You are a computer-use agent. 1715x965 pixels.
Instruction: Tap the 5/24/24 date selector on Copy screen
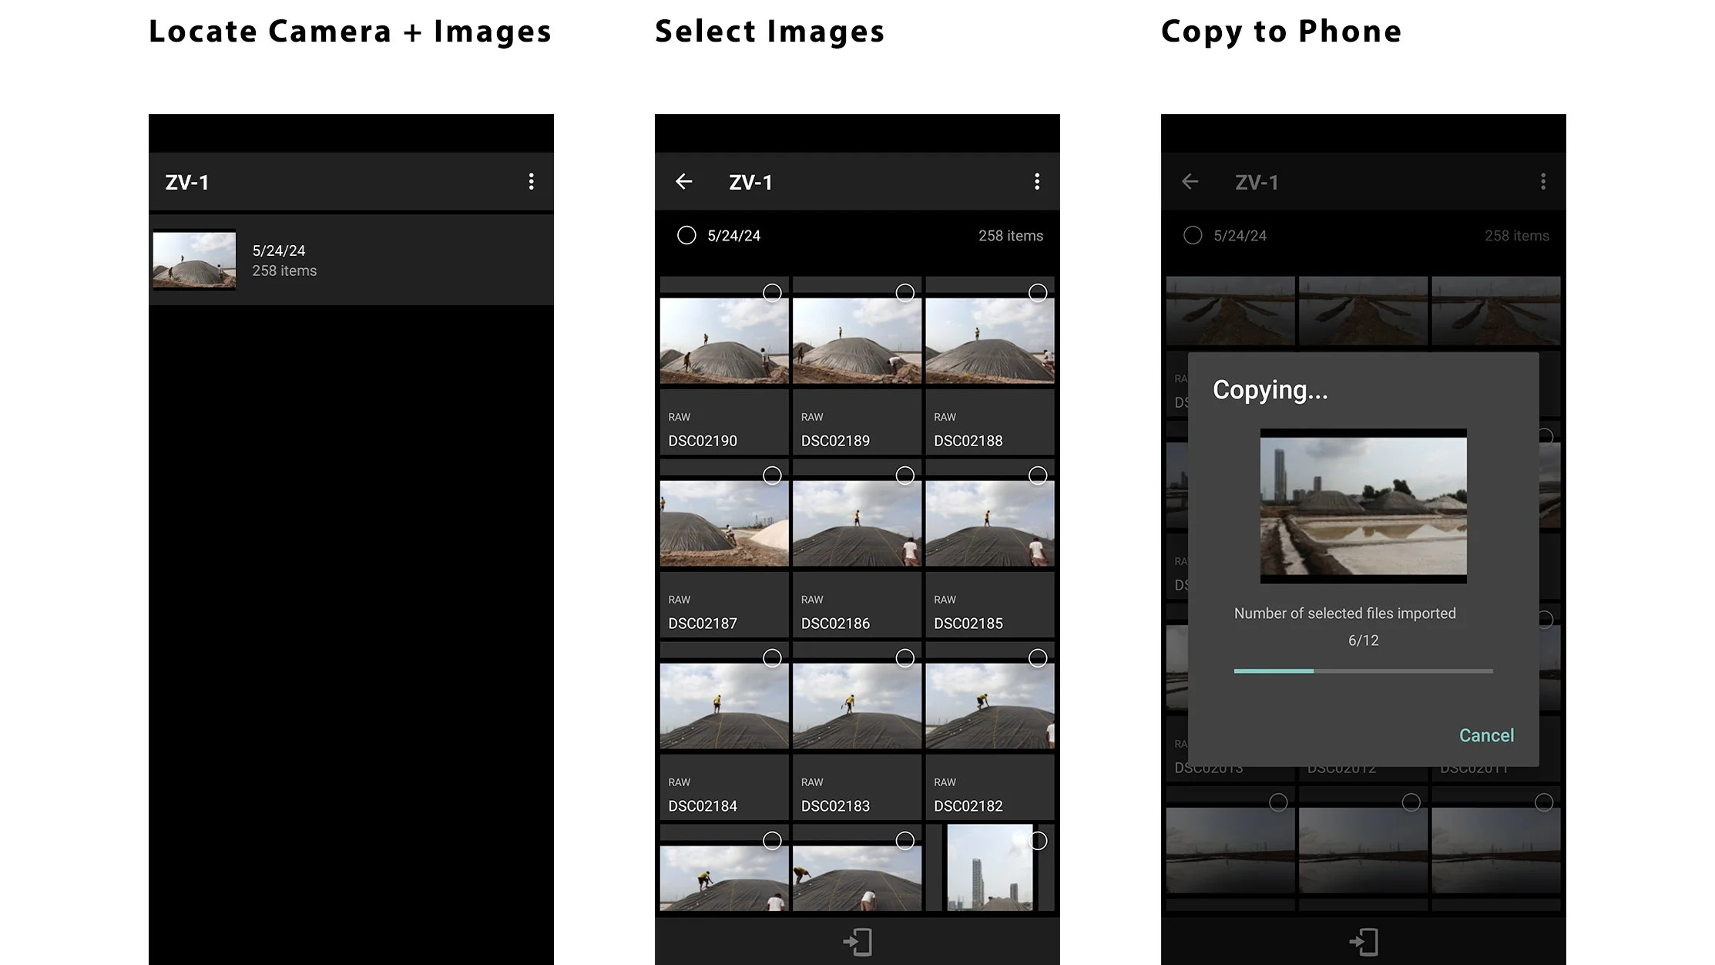point(1193,236)
